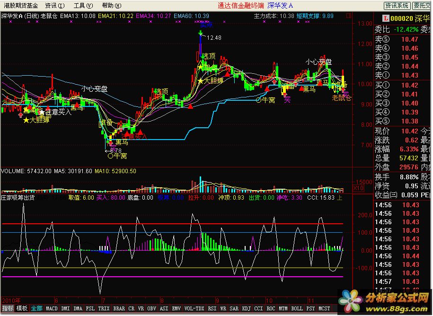Image resolution: width=433 pixels, height=316 pixels.
Task: Switch to the WR indicator
Action: click(223, 308)
